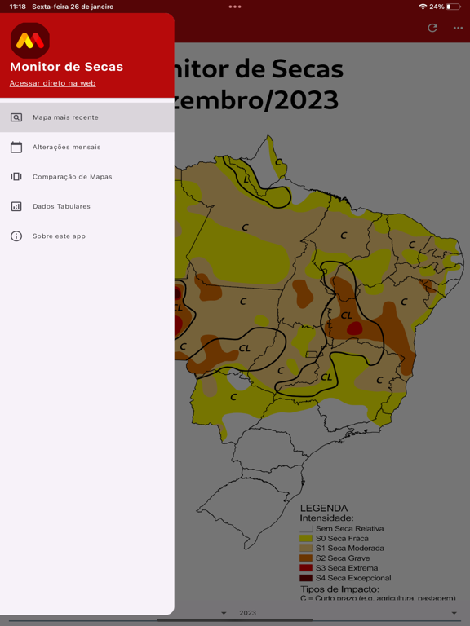This screenshot has width=470, height=626.
Task: Click the S0 Seca Fraca legend swatch
Action: pyautogui.click(x=306, y=538)
